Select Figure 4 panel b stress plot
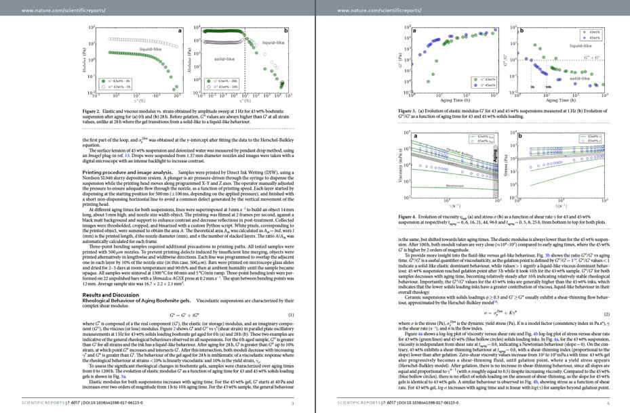The image size is (630, 413). 557,169
